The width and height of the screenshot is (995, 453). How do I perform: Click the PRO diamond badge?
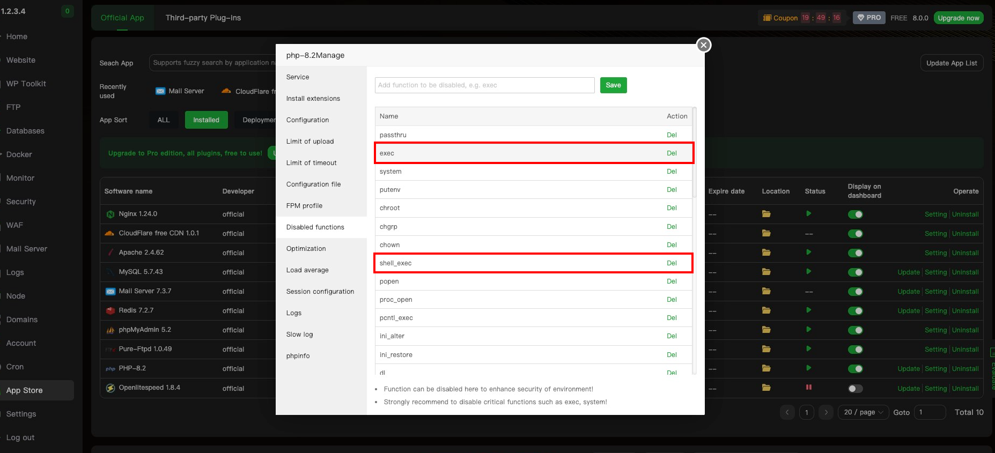coord(869,18)
